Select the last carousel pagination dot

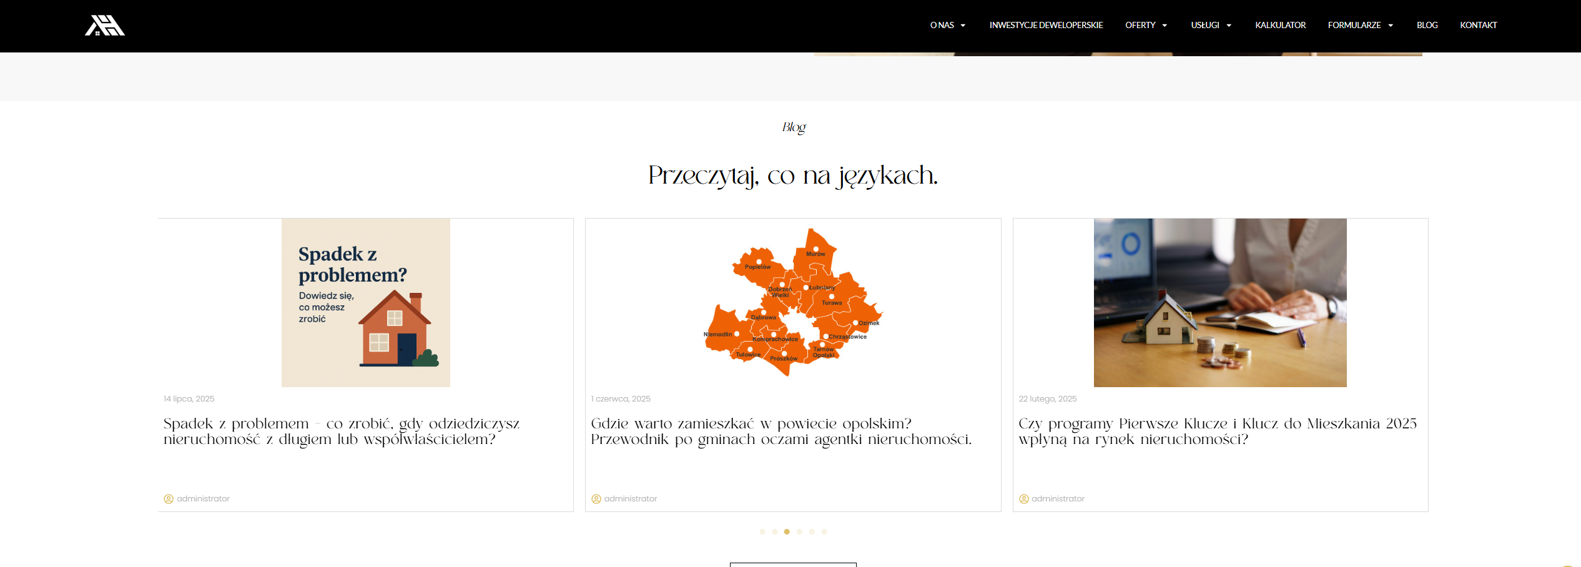point(824,532)
